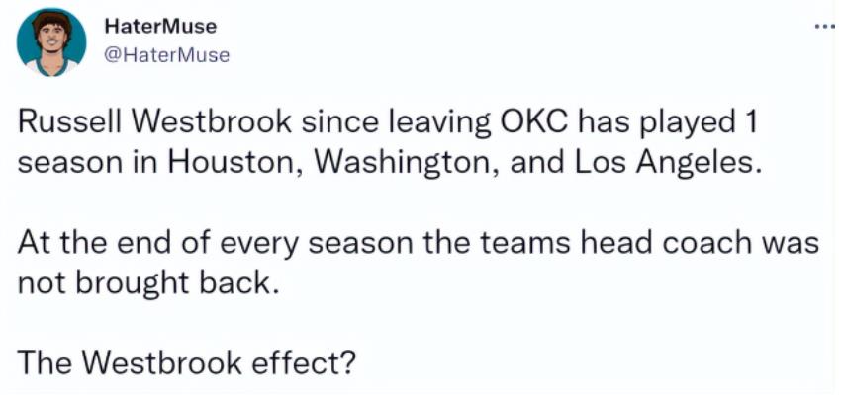Click the face in the avatar illustration
843x395 pixels.
51,42
